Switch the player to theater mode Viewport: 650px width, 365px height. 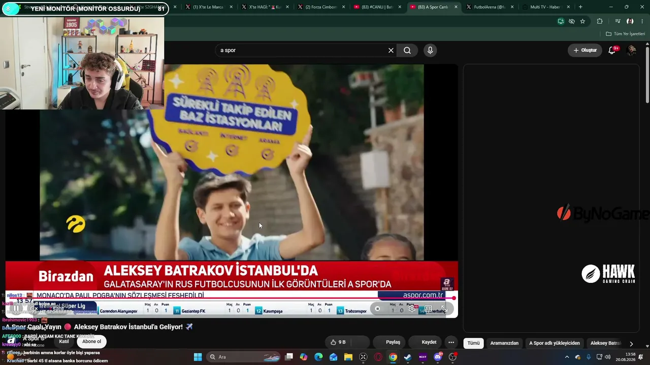pos(428,309)
